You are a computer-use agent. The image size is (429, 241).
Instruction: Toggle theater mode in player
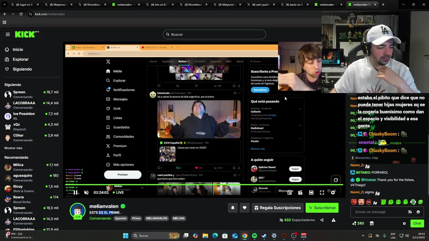click(311, 192)
